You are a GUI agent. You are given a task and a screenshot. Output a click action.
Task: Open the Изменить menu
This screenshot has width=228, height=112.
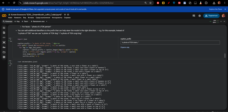18,18
